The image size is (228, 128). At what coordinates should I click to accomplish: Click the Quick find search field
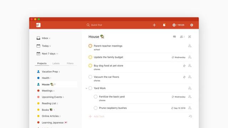[94, 25]
